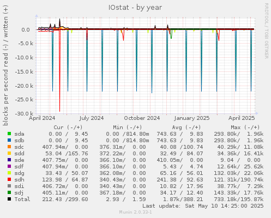Click the 'January 2025' x-axis label
The height and width of the screenshot is (218, 271).
click(192, 118)
